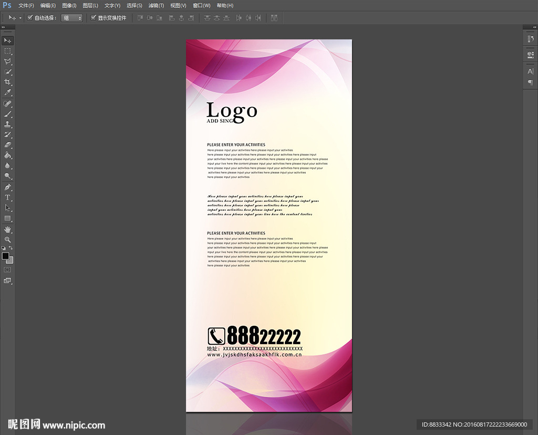Open the 组 auto-select dropdown
Image resolution: width=538 pixels, height=435 pixels.
(71, 18)
